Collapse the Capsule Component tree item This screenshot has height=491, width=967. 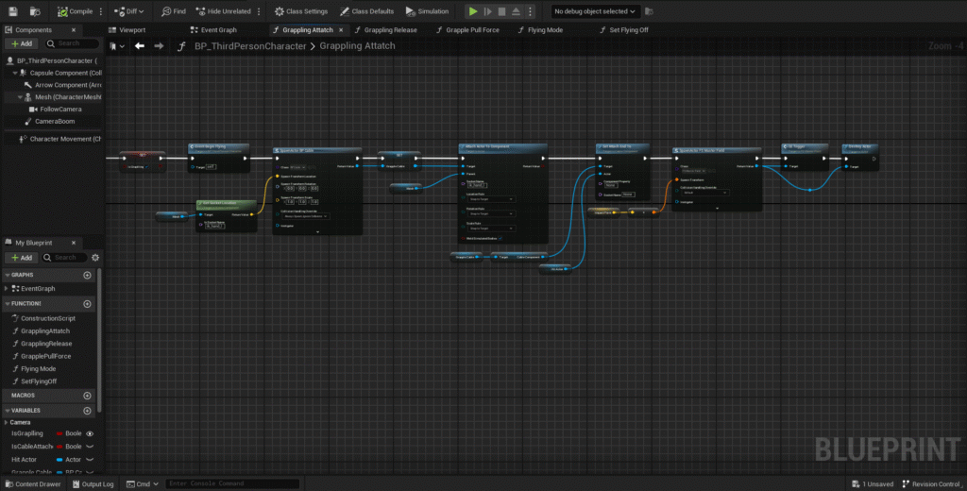[15, 73]
